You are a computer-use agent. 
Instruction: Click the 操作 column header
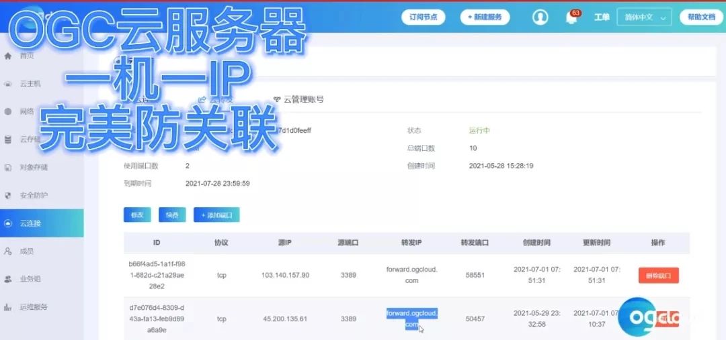tap(658, 243)
